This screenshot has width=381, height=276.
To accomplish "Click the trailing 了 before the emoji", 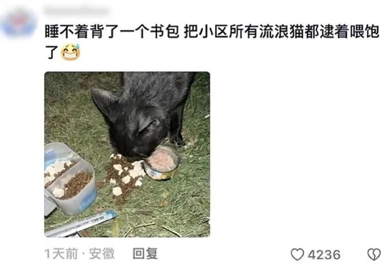I will point(51,52).
